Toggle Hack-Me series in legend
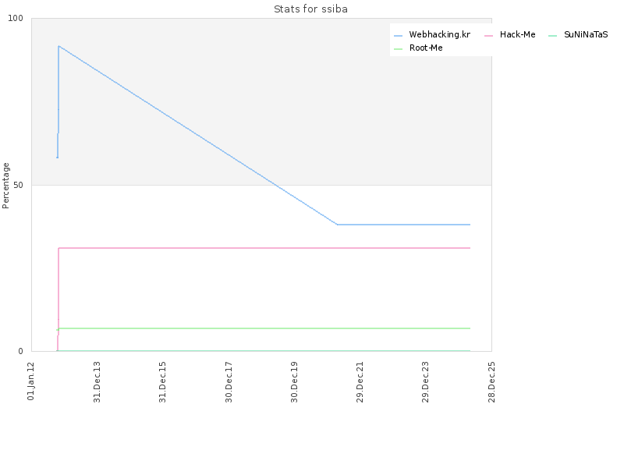Image resolution: width=624 pixels, height=468 pixels. point(517,35)
